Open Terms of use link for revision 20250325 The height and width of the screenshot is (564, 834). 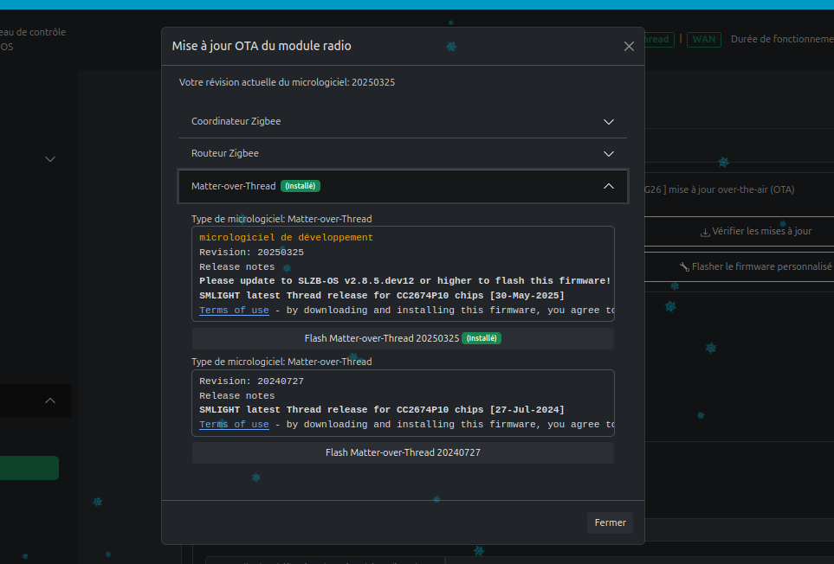(234, 311)
